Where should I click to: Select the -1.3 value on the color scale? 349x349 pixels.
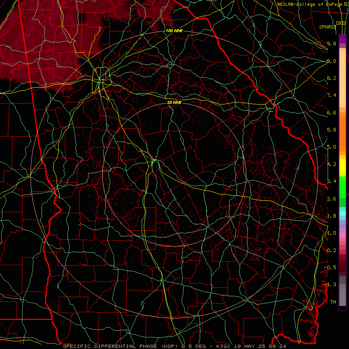[x=330, y=285]
